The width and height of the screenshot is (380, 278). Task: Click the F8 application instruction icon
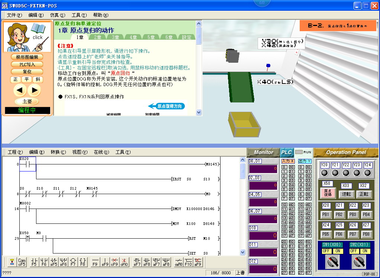click(83, 262)
